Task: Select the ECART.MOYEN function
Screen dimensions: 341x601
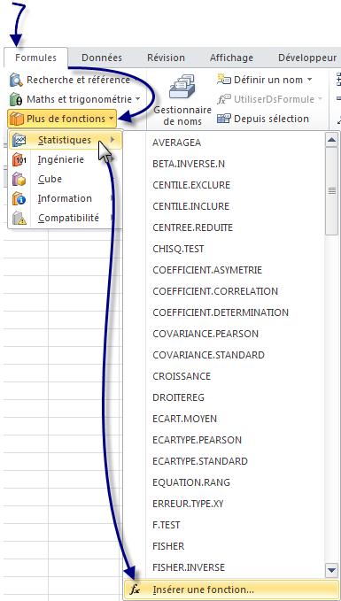Action: 184,419
